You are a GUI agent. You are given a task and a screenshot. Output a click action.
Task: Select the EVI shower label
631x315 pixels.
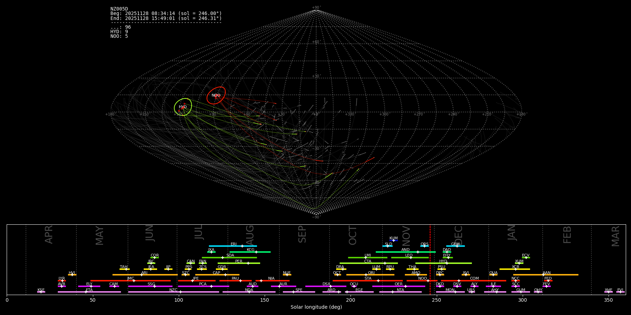click(x=620, y=290)
